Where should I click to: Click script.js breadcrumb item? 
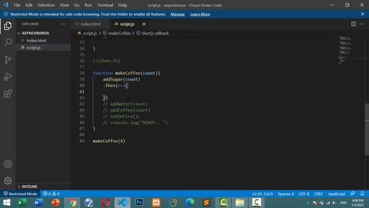click(89, 34)
